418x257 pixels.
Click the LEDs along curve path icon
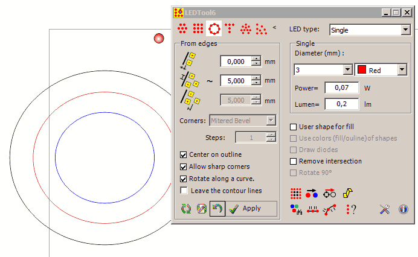(x=329, y=209)
